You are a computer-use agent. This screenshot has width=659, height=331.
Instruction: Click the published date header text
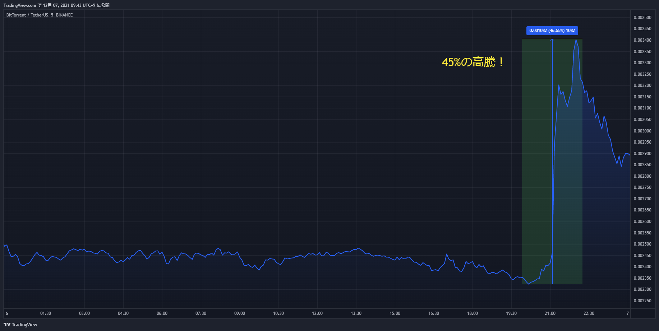(56, 5)
